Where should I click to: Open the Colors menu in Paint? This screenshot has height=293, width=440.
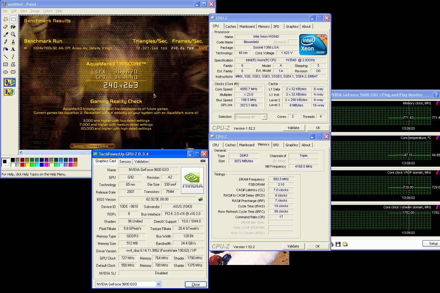[48, 11]
